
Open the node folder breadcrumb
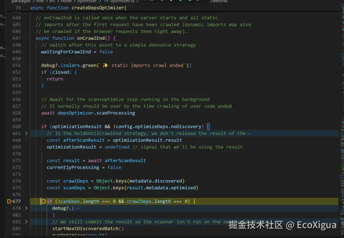tap(66, 1)
